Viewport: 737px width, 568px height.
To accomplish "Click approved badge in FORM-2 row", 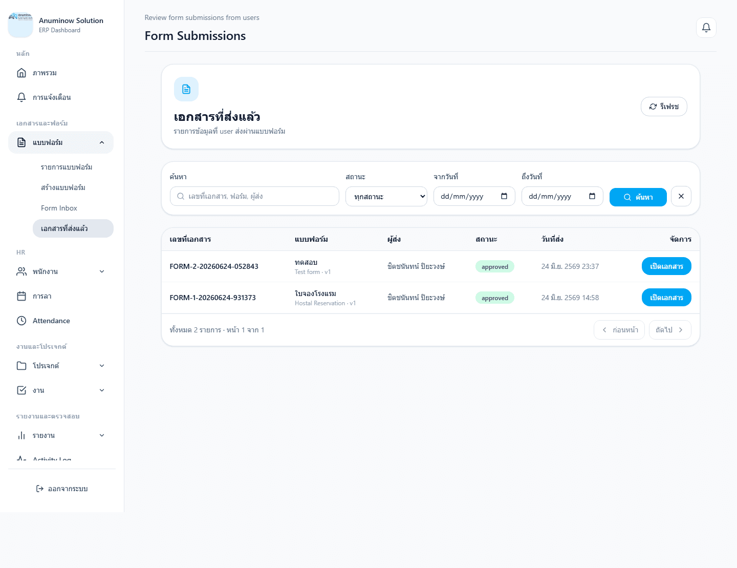I will click(x=495, y=266).
